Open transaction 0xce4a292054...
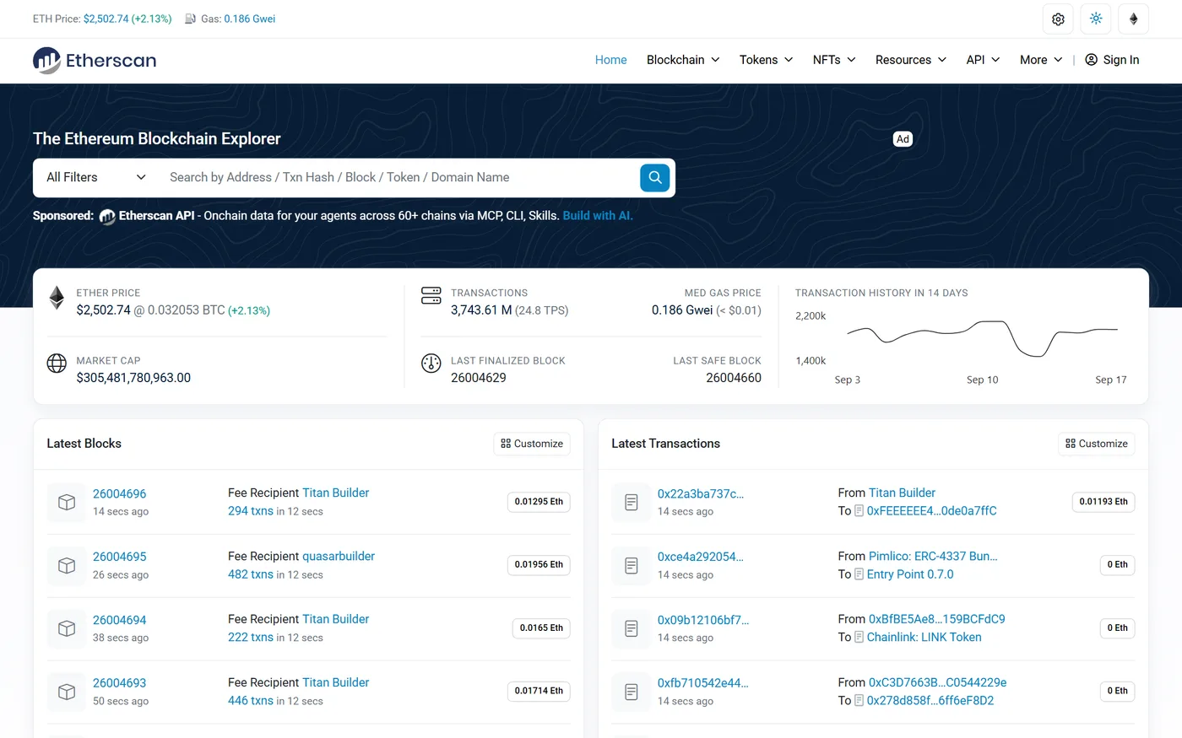Image resolution: width=1182 pixels, height=738 pixels. 701,558
